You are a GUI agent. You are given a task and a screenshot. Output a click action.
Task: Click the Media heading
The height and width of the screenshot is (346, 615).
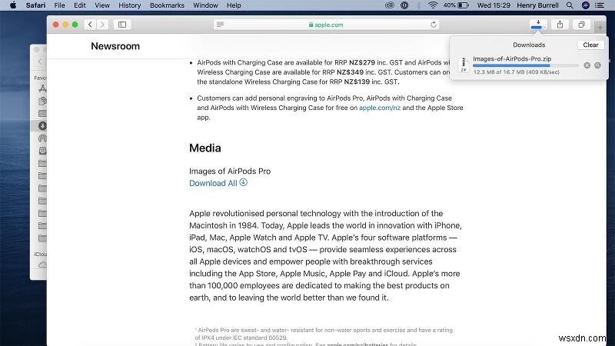pyautogui.click(x=204, y=148)
